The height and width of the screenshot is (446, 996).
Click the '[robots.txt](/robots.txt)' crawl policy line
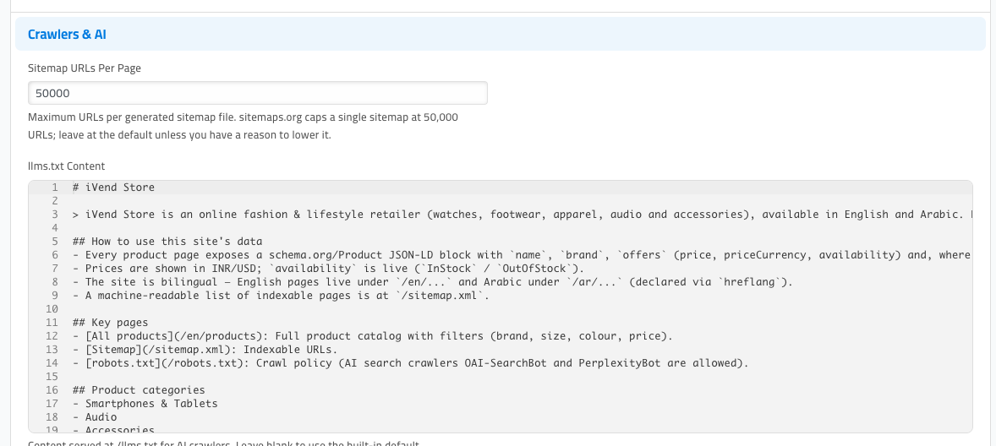pyautogui.click(x=410, y=363)
